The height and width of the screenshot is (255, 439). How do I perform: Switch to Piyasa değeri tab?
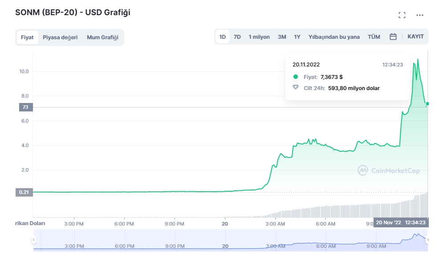(x=60, y=37)
